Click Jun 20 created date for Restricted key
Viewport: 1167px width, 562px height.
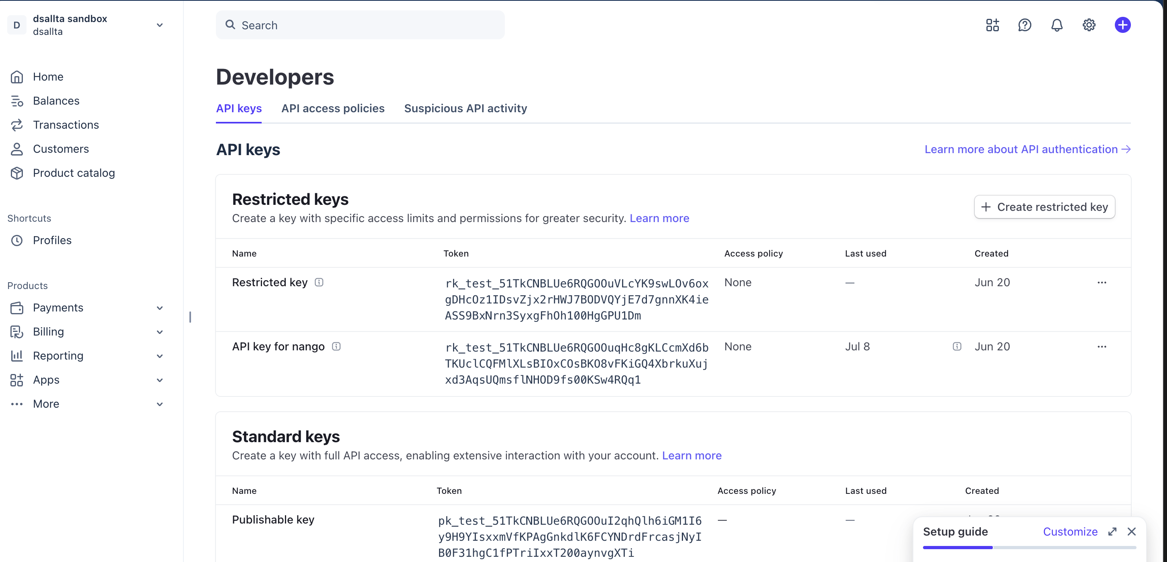[992, 282]
